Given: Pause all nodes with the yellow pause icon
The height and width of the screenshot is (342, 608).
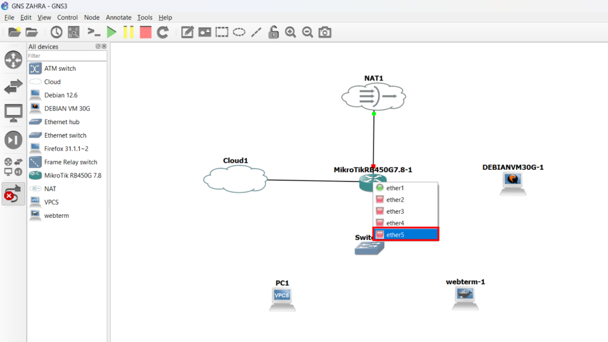Looking at the screenshot, I should (x=128, y=32).
